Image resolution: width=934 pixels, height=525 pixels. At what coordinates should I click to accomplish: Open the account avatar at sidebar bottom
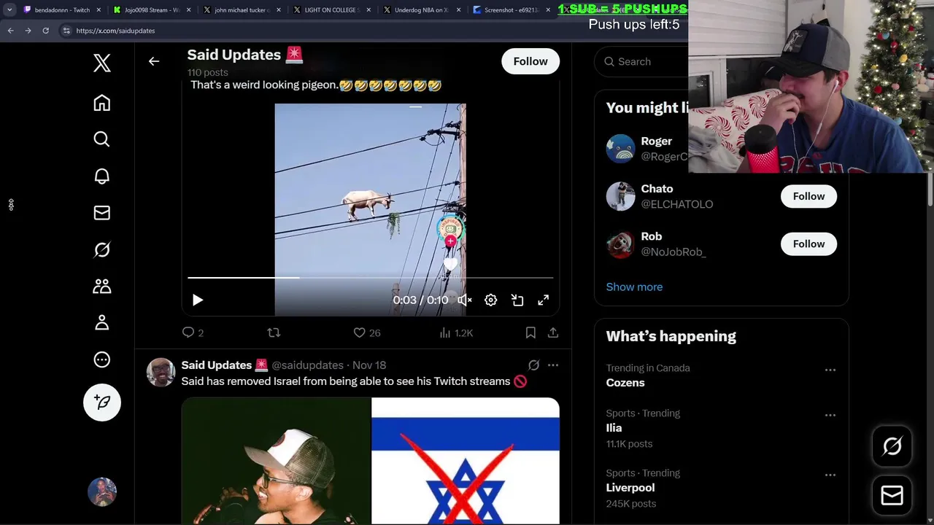click(x=102, y=492)
